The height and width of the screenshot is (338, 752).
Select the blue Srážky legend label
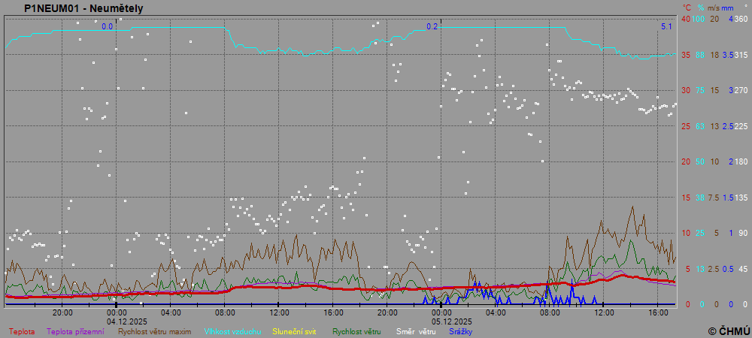(x=460, y=331)
